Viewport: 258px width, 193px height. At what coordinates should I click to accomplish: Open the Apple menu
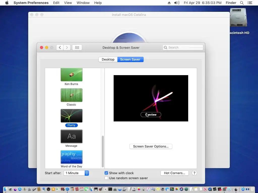[x=7, y=3]
